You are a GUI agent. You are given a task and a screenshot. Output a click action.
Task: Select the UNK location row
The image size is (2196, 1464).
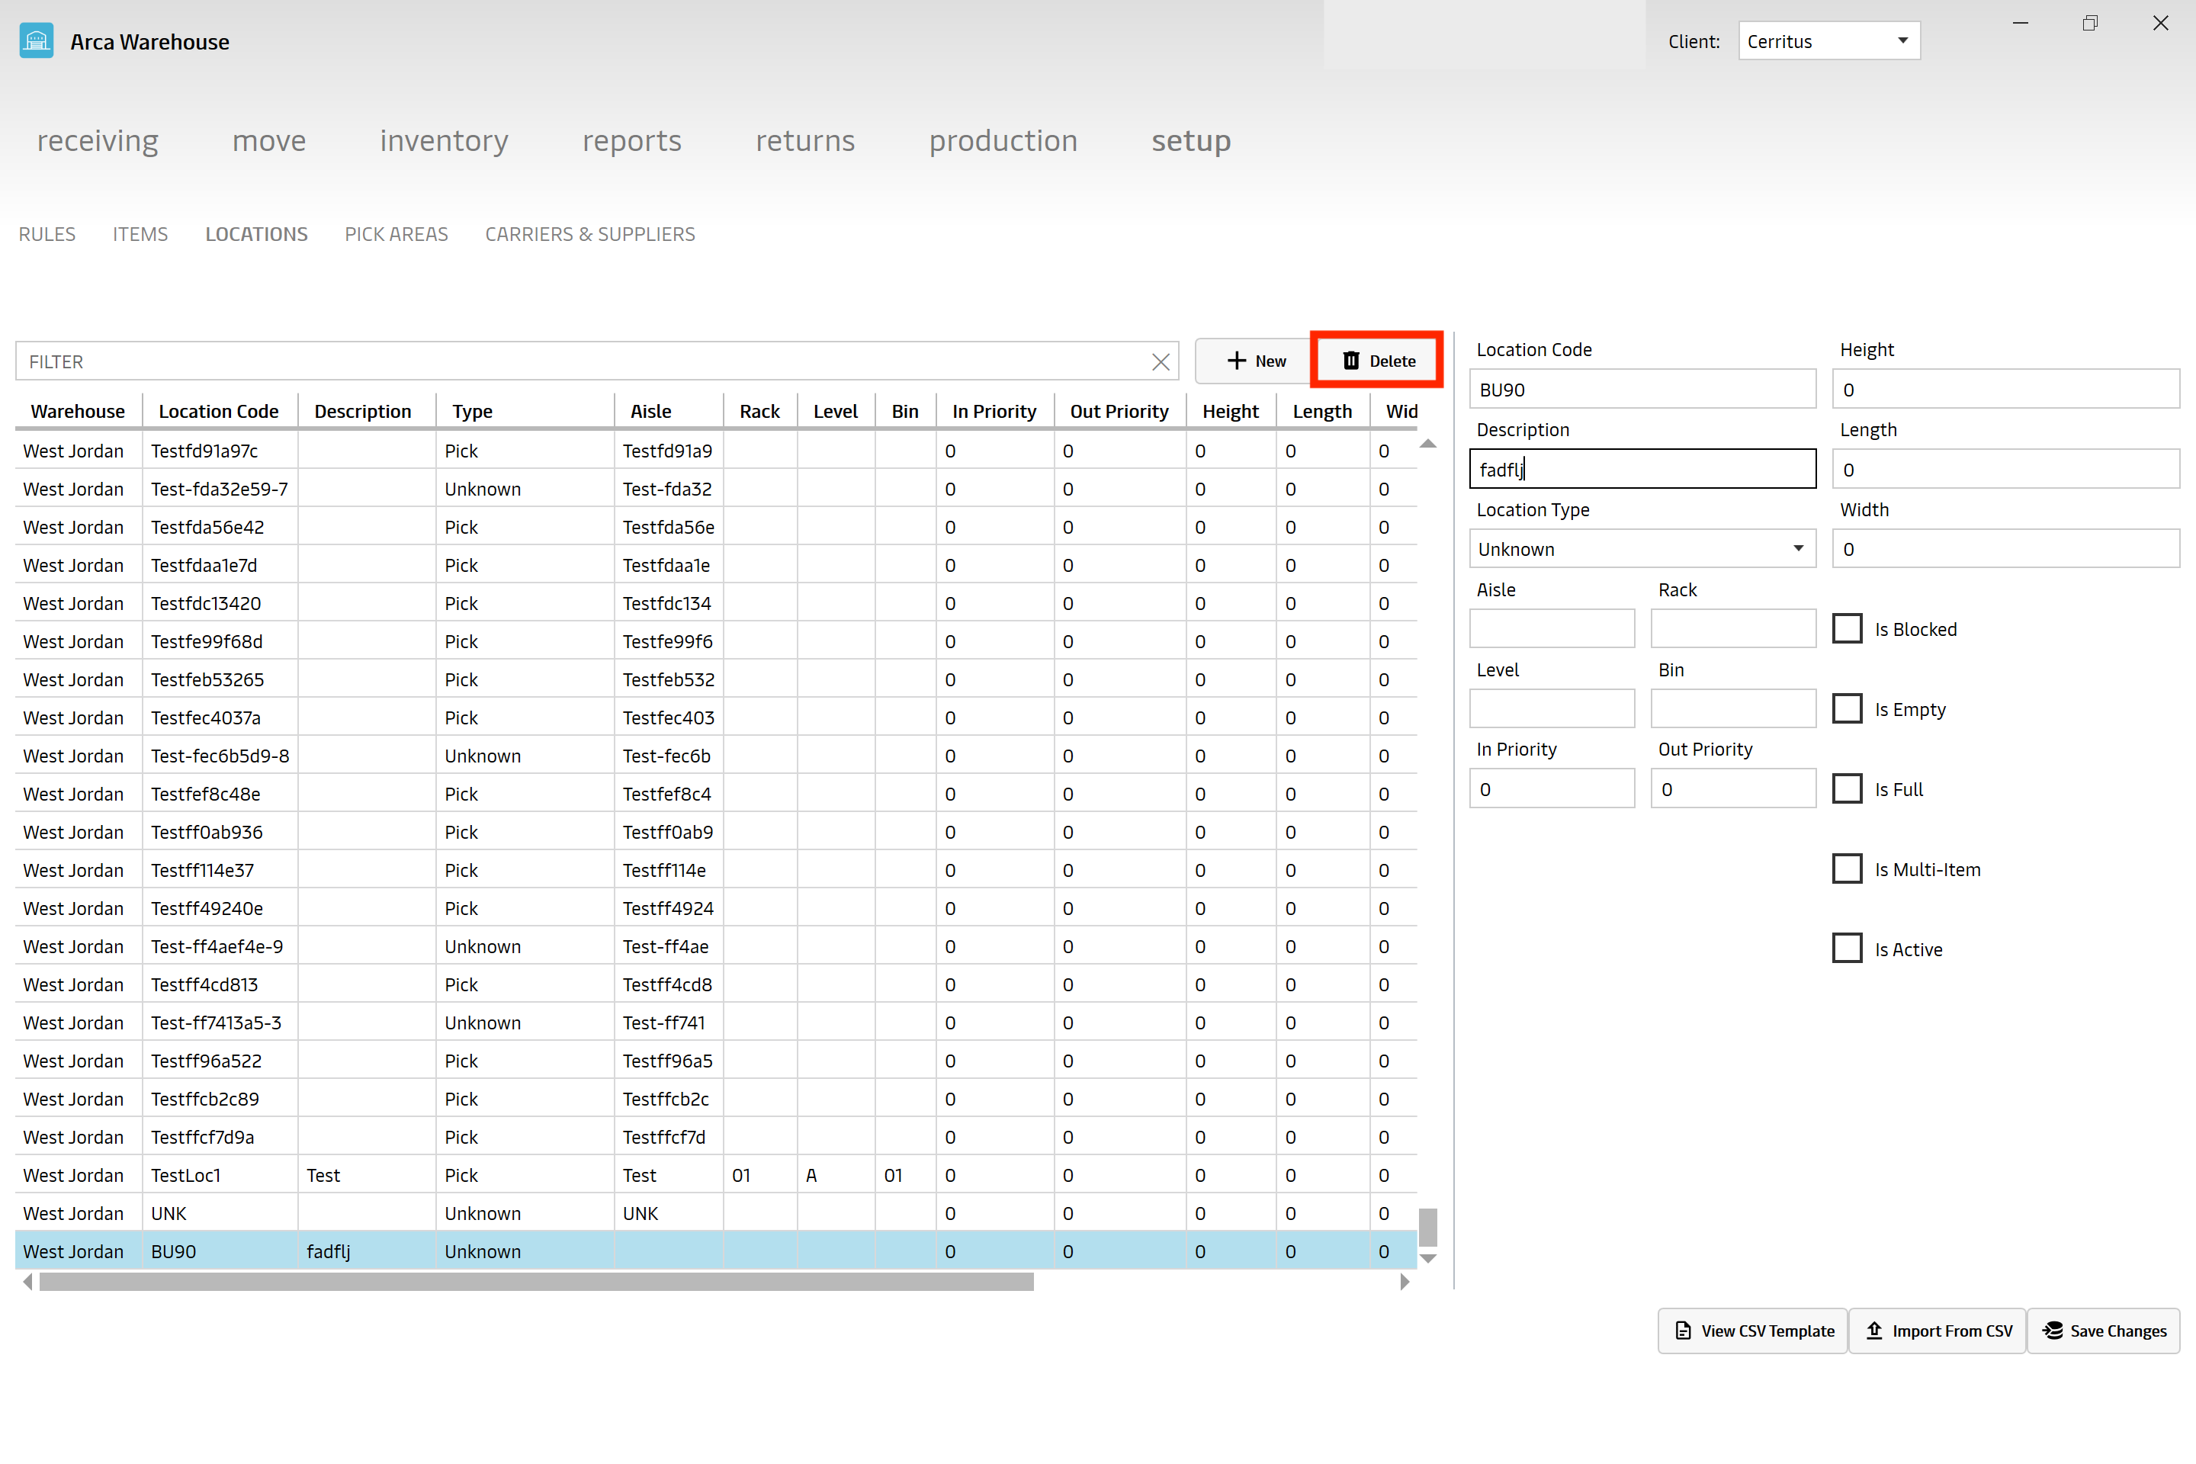(x=716, y=1214)
